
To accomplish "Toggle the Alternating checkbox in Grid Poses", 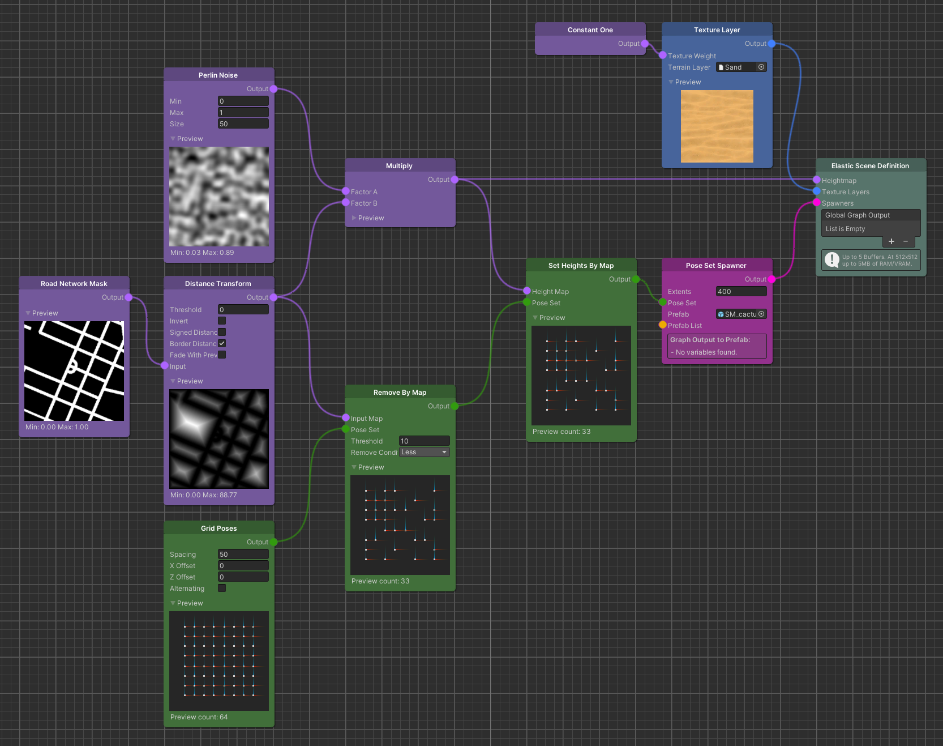I will tap(222, 588).
